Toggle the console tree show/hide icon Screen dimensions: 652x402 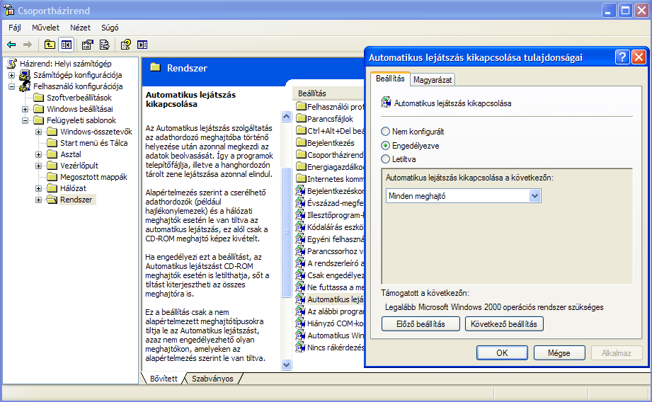(66, 45)
